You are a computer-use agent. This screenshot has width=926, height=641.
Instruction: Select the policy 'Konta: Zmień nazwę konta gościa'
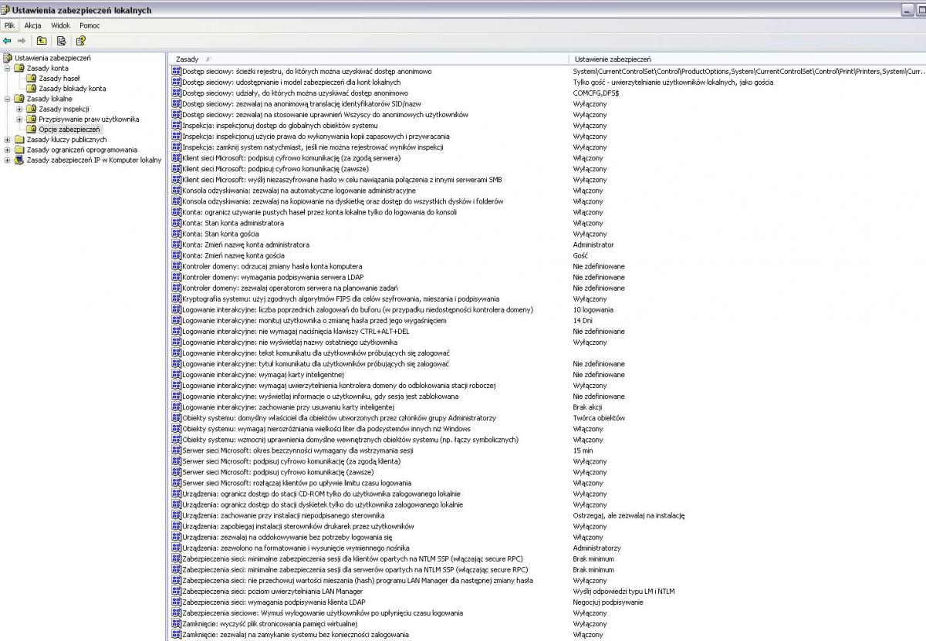tap(233, 255)
